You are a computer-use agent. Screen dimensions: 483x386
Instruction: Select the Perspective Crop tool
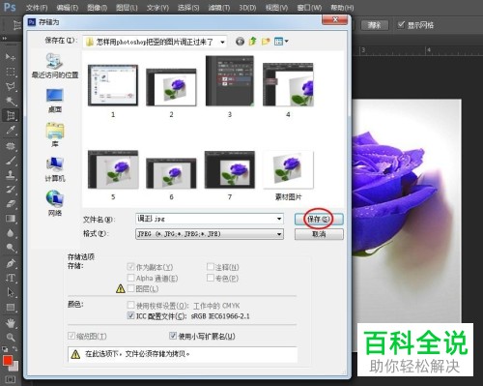(11, 115)
